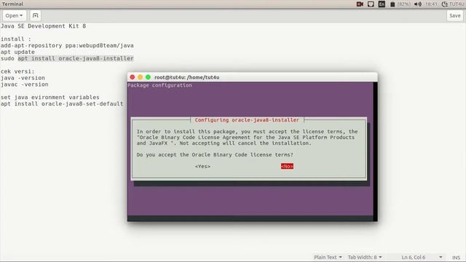Click the screen recorder tray icon
The height and width of the screenshot is (262, 466).
click(360, 4)
